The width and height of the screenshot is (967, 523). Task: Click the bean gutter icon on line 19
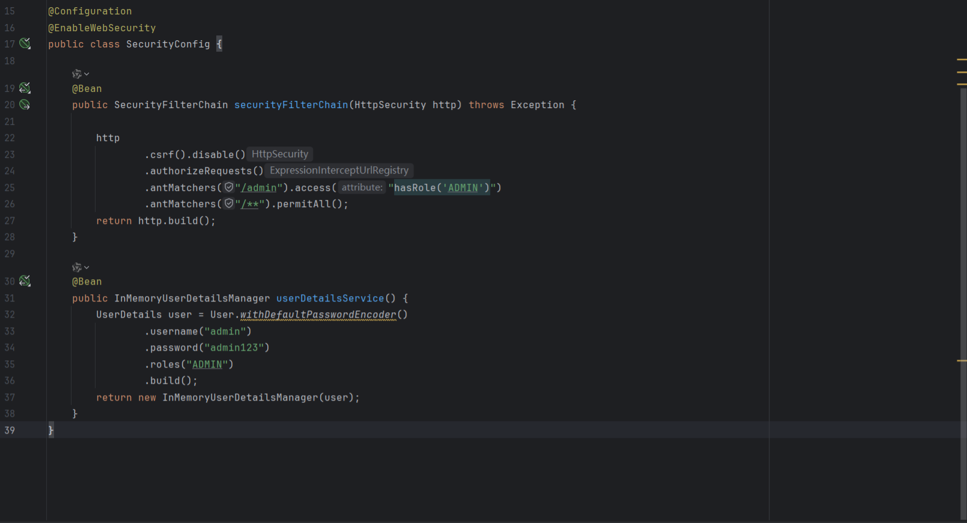(25, 88)
